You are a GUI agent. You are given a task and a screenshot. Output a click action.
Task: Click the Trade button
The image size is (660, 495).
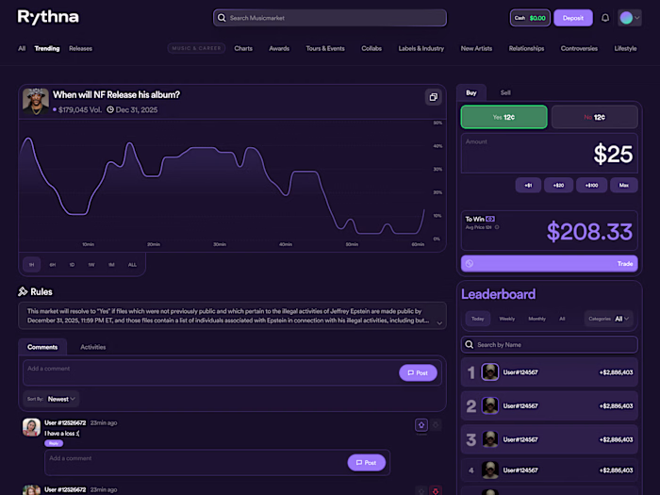point(550,263)
